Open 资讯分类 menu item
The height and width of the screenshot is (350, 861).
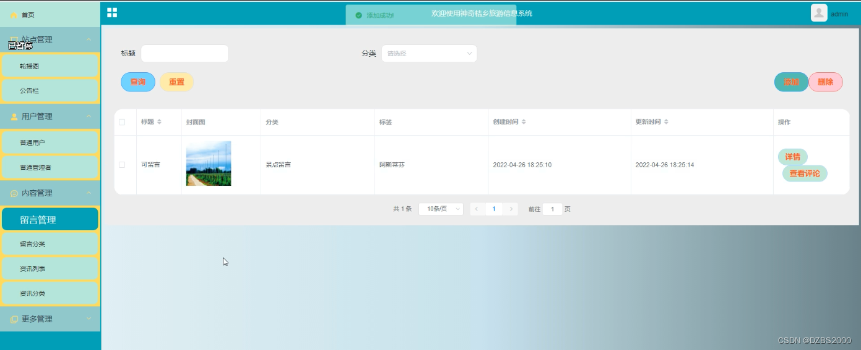50,293
